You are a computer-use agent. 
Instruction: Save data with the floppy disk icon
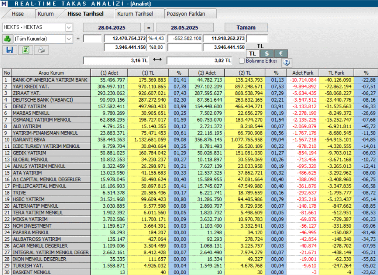pyautogui.click(x=10, y=50)
